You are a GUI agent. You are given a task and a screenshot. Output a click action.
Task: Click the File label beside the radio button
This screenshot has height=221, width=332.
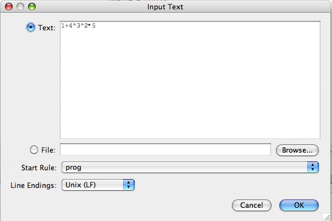tap(48, 150)
